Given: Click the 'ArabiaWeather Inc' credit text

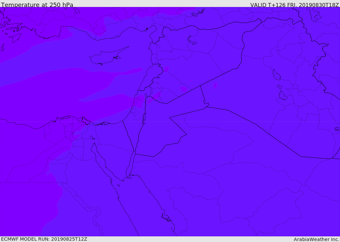Looking at the screenshot, I should click(x=316, y=239).
